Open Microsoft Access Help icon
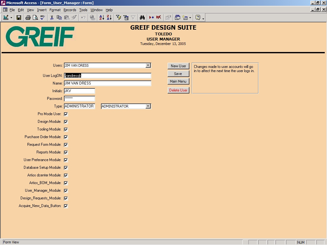Viewport: 327px width, 245px height. [x=198, y=18]
